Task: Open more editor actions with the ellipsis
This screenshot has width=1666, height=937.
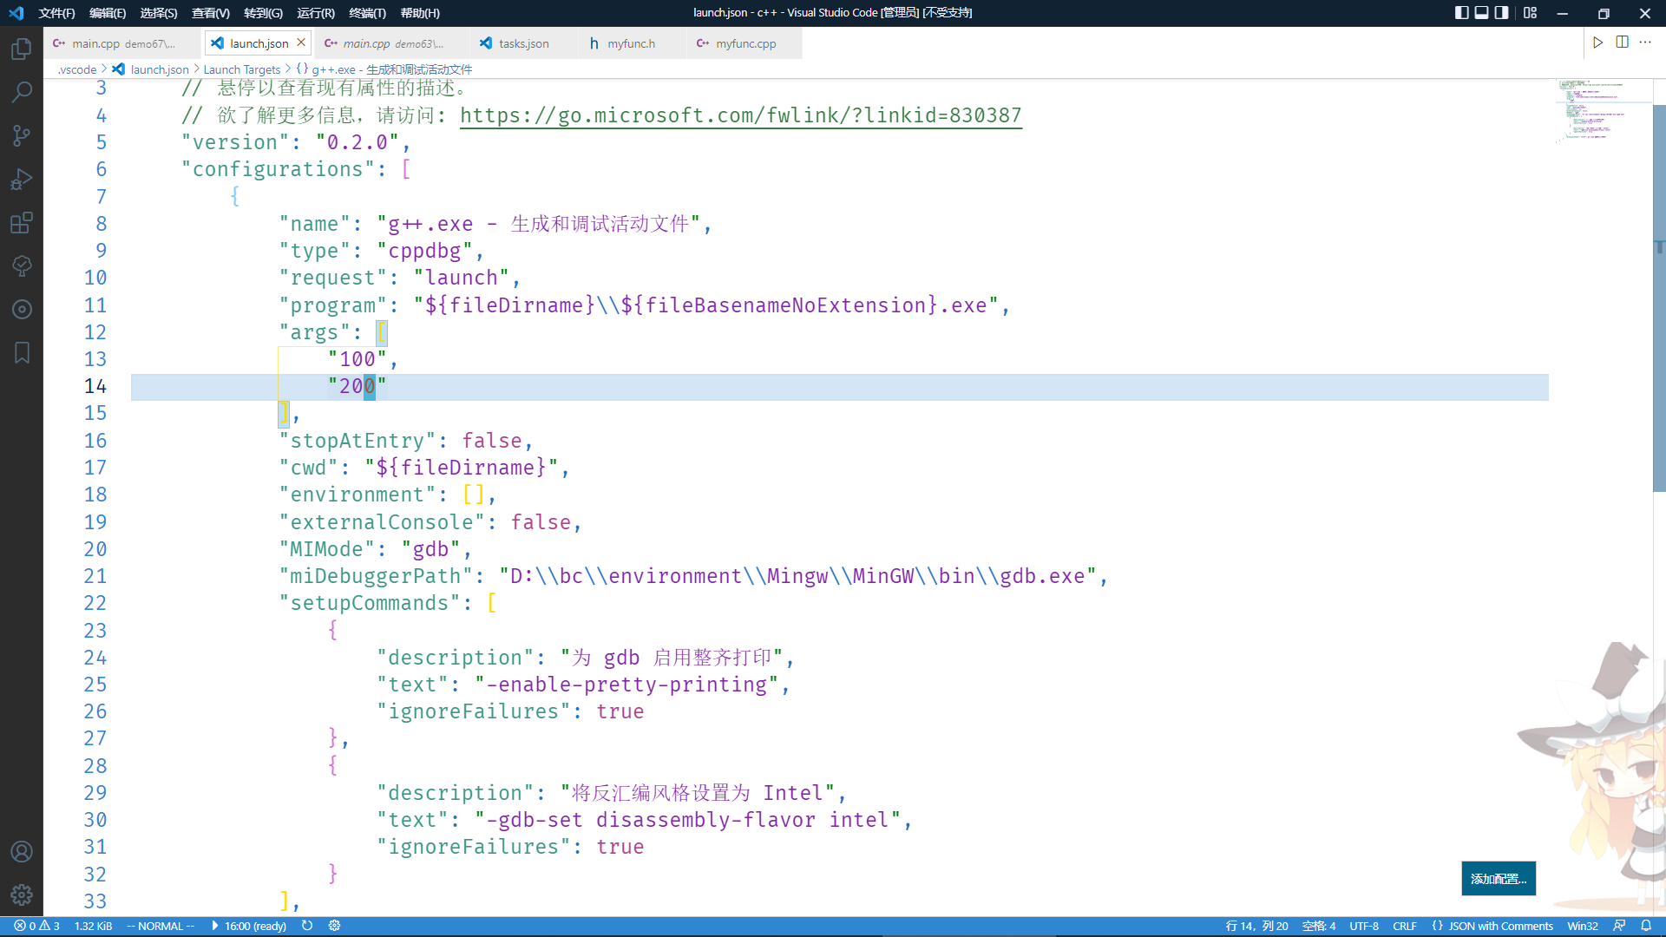Action: 1646,43
